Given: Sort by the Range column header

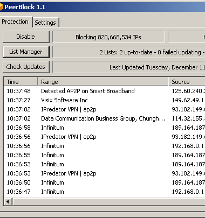Looking at the screenshot, I should coord(103,82).
